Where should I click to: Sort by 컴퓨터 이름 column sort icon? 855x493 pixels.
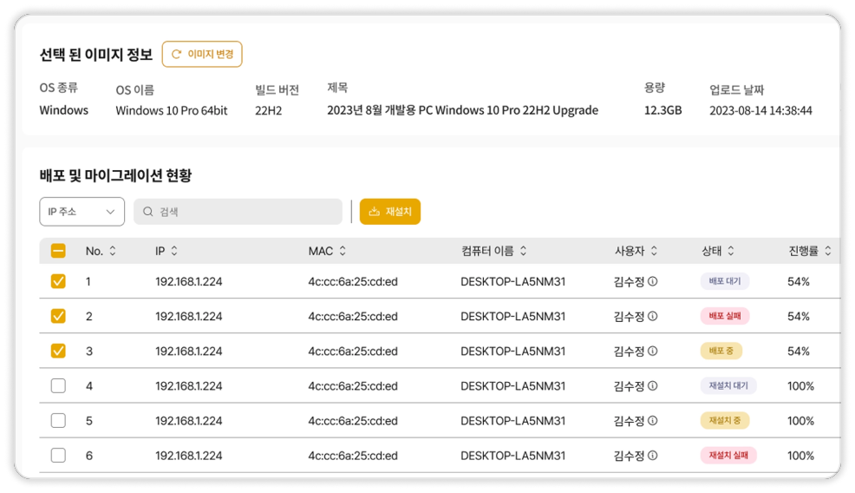[x=523, y=252]
